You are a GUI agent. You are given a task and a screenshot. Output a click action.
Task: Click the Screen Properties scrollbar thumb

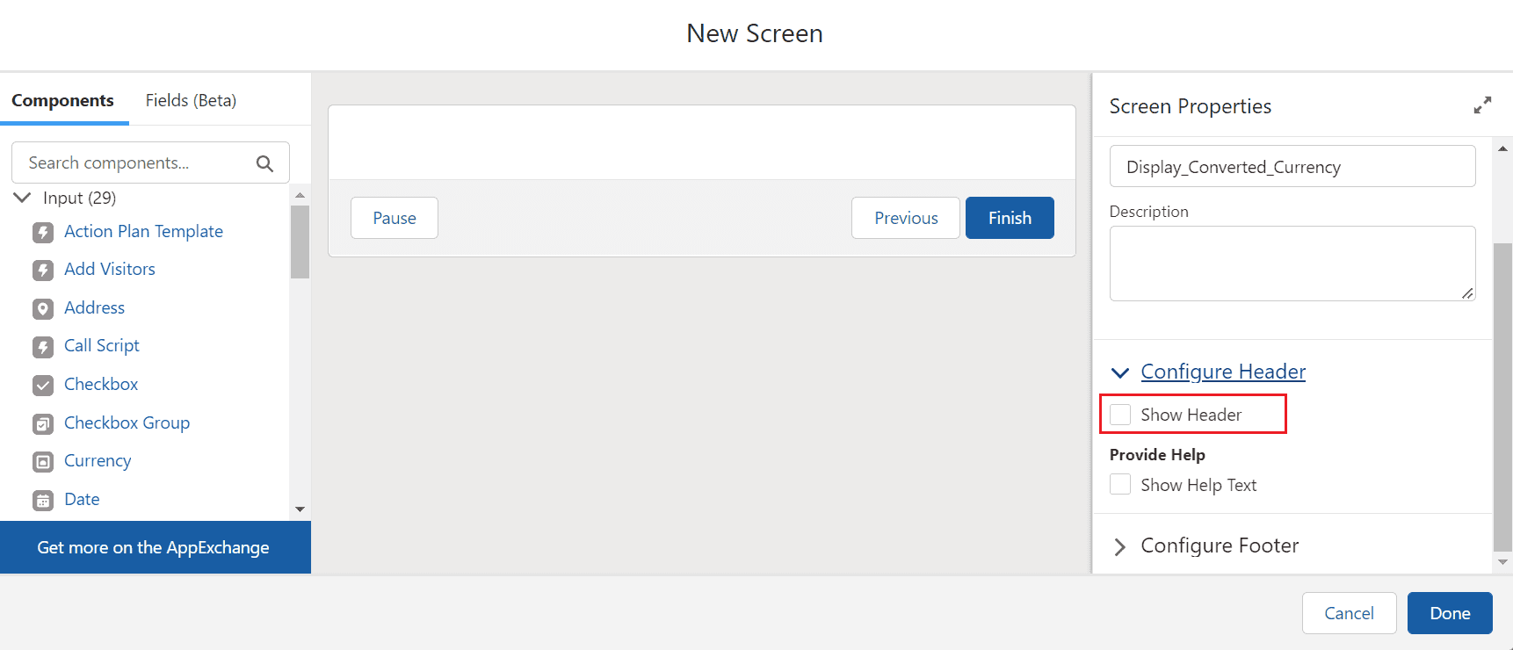[x=1502, y=395]
